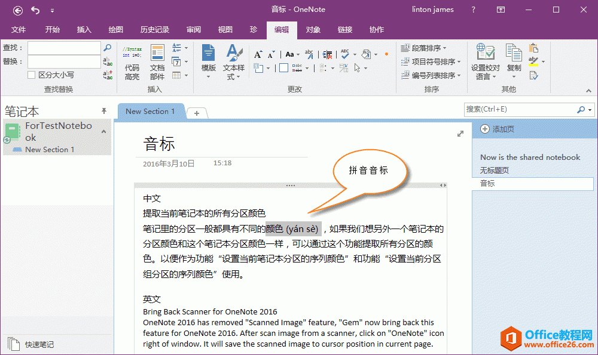Pin the notebook pane with the pushpin icon
This screenshot has height=355, width=598.
[104, 111]
